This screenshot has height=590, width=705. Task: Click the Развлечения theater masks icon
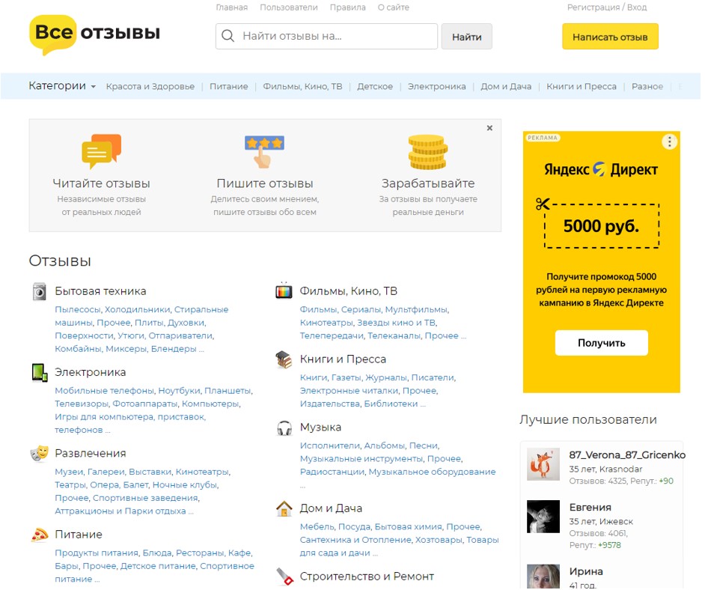click(40, 453)
